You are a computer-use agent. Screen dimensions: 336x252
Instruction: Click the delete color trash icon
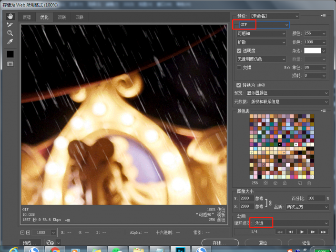click(309, 183)
